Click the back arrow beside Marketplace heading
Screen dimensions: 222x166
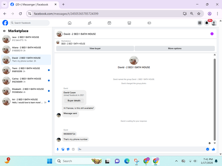4,31
